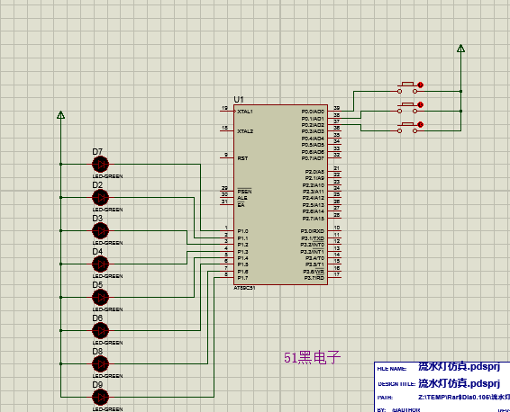Click the P2.7/A15 pin label
This screenshot has height=412, width=510.
tap(314, 219)
